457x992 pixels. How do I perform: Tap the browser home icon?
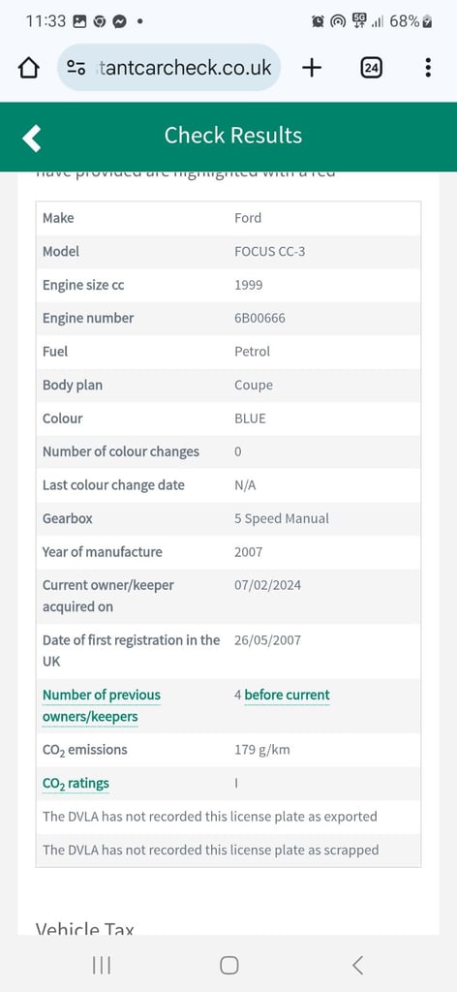(28, 68)
